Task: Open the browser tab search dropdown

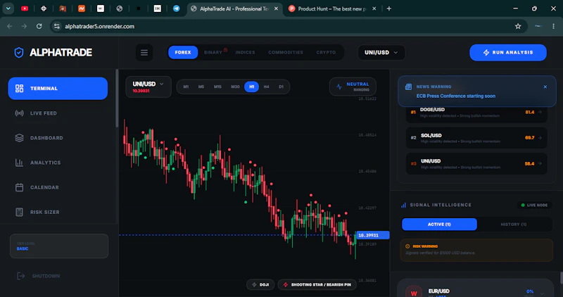Action: pos(8,8)
